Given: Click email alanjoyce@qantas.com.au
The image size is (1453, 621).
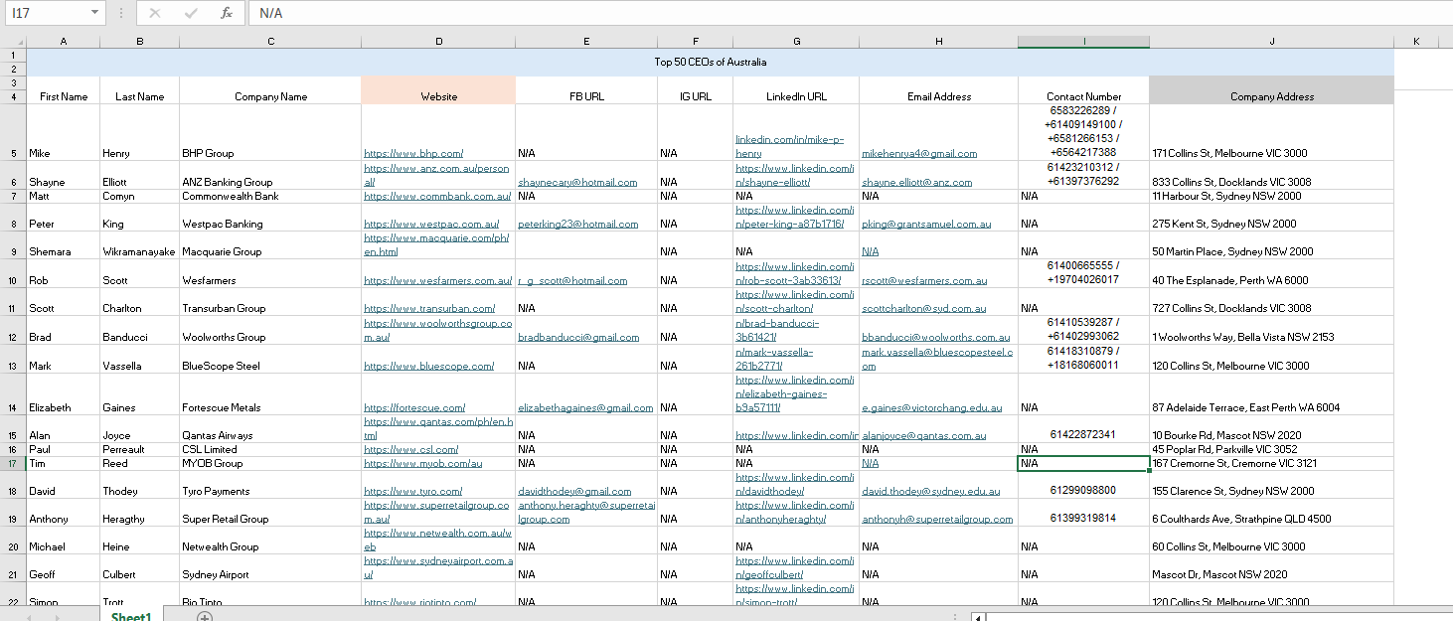Looking at the screenshot, I should (x=924, y=436).
